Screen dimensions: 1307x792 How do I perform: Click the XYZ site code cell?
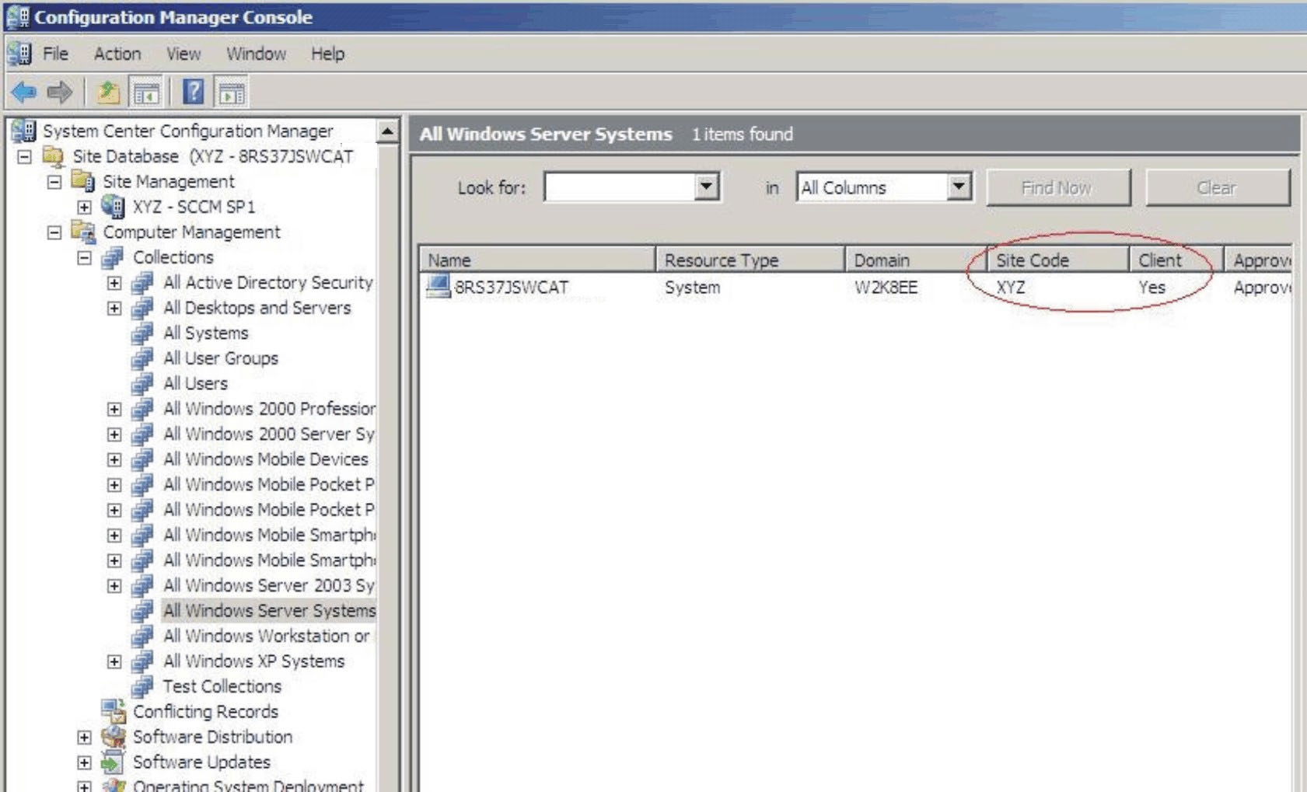click(x=1011, y=288)
